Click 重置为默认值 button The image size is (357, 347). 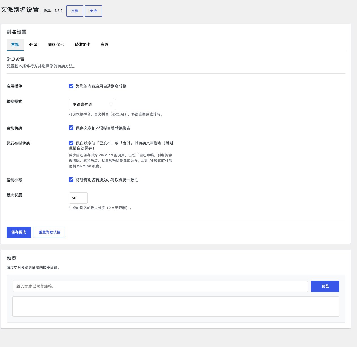[x=49, y=232]
